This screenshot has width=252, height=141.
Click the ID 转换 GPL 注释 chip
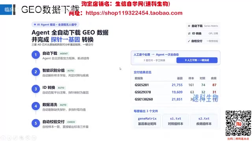pos(203,33)
